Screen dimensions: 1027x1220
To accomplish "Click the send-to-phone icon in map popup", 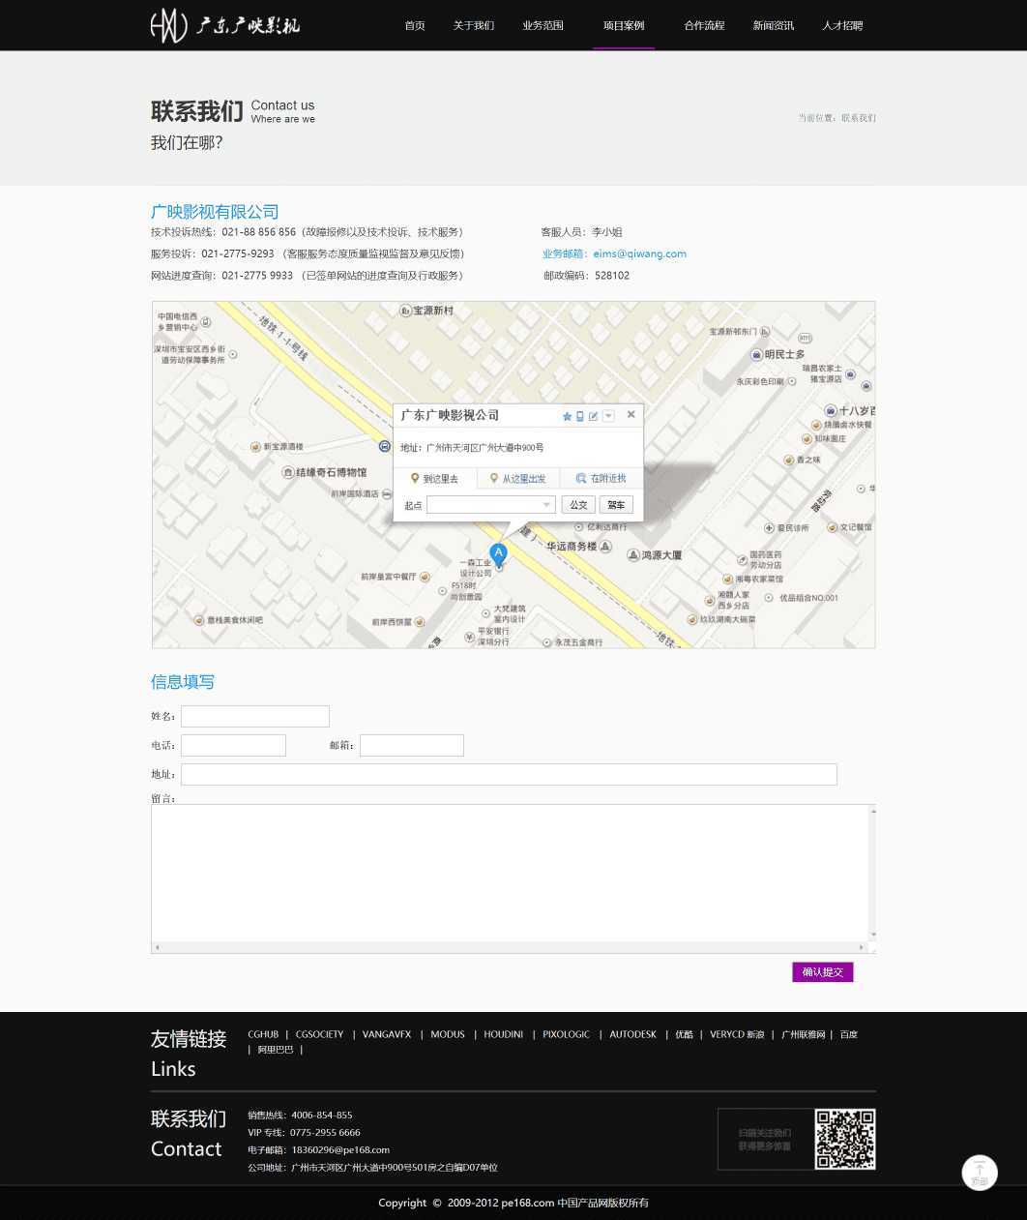I will pos(580,416).
